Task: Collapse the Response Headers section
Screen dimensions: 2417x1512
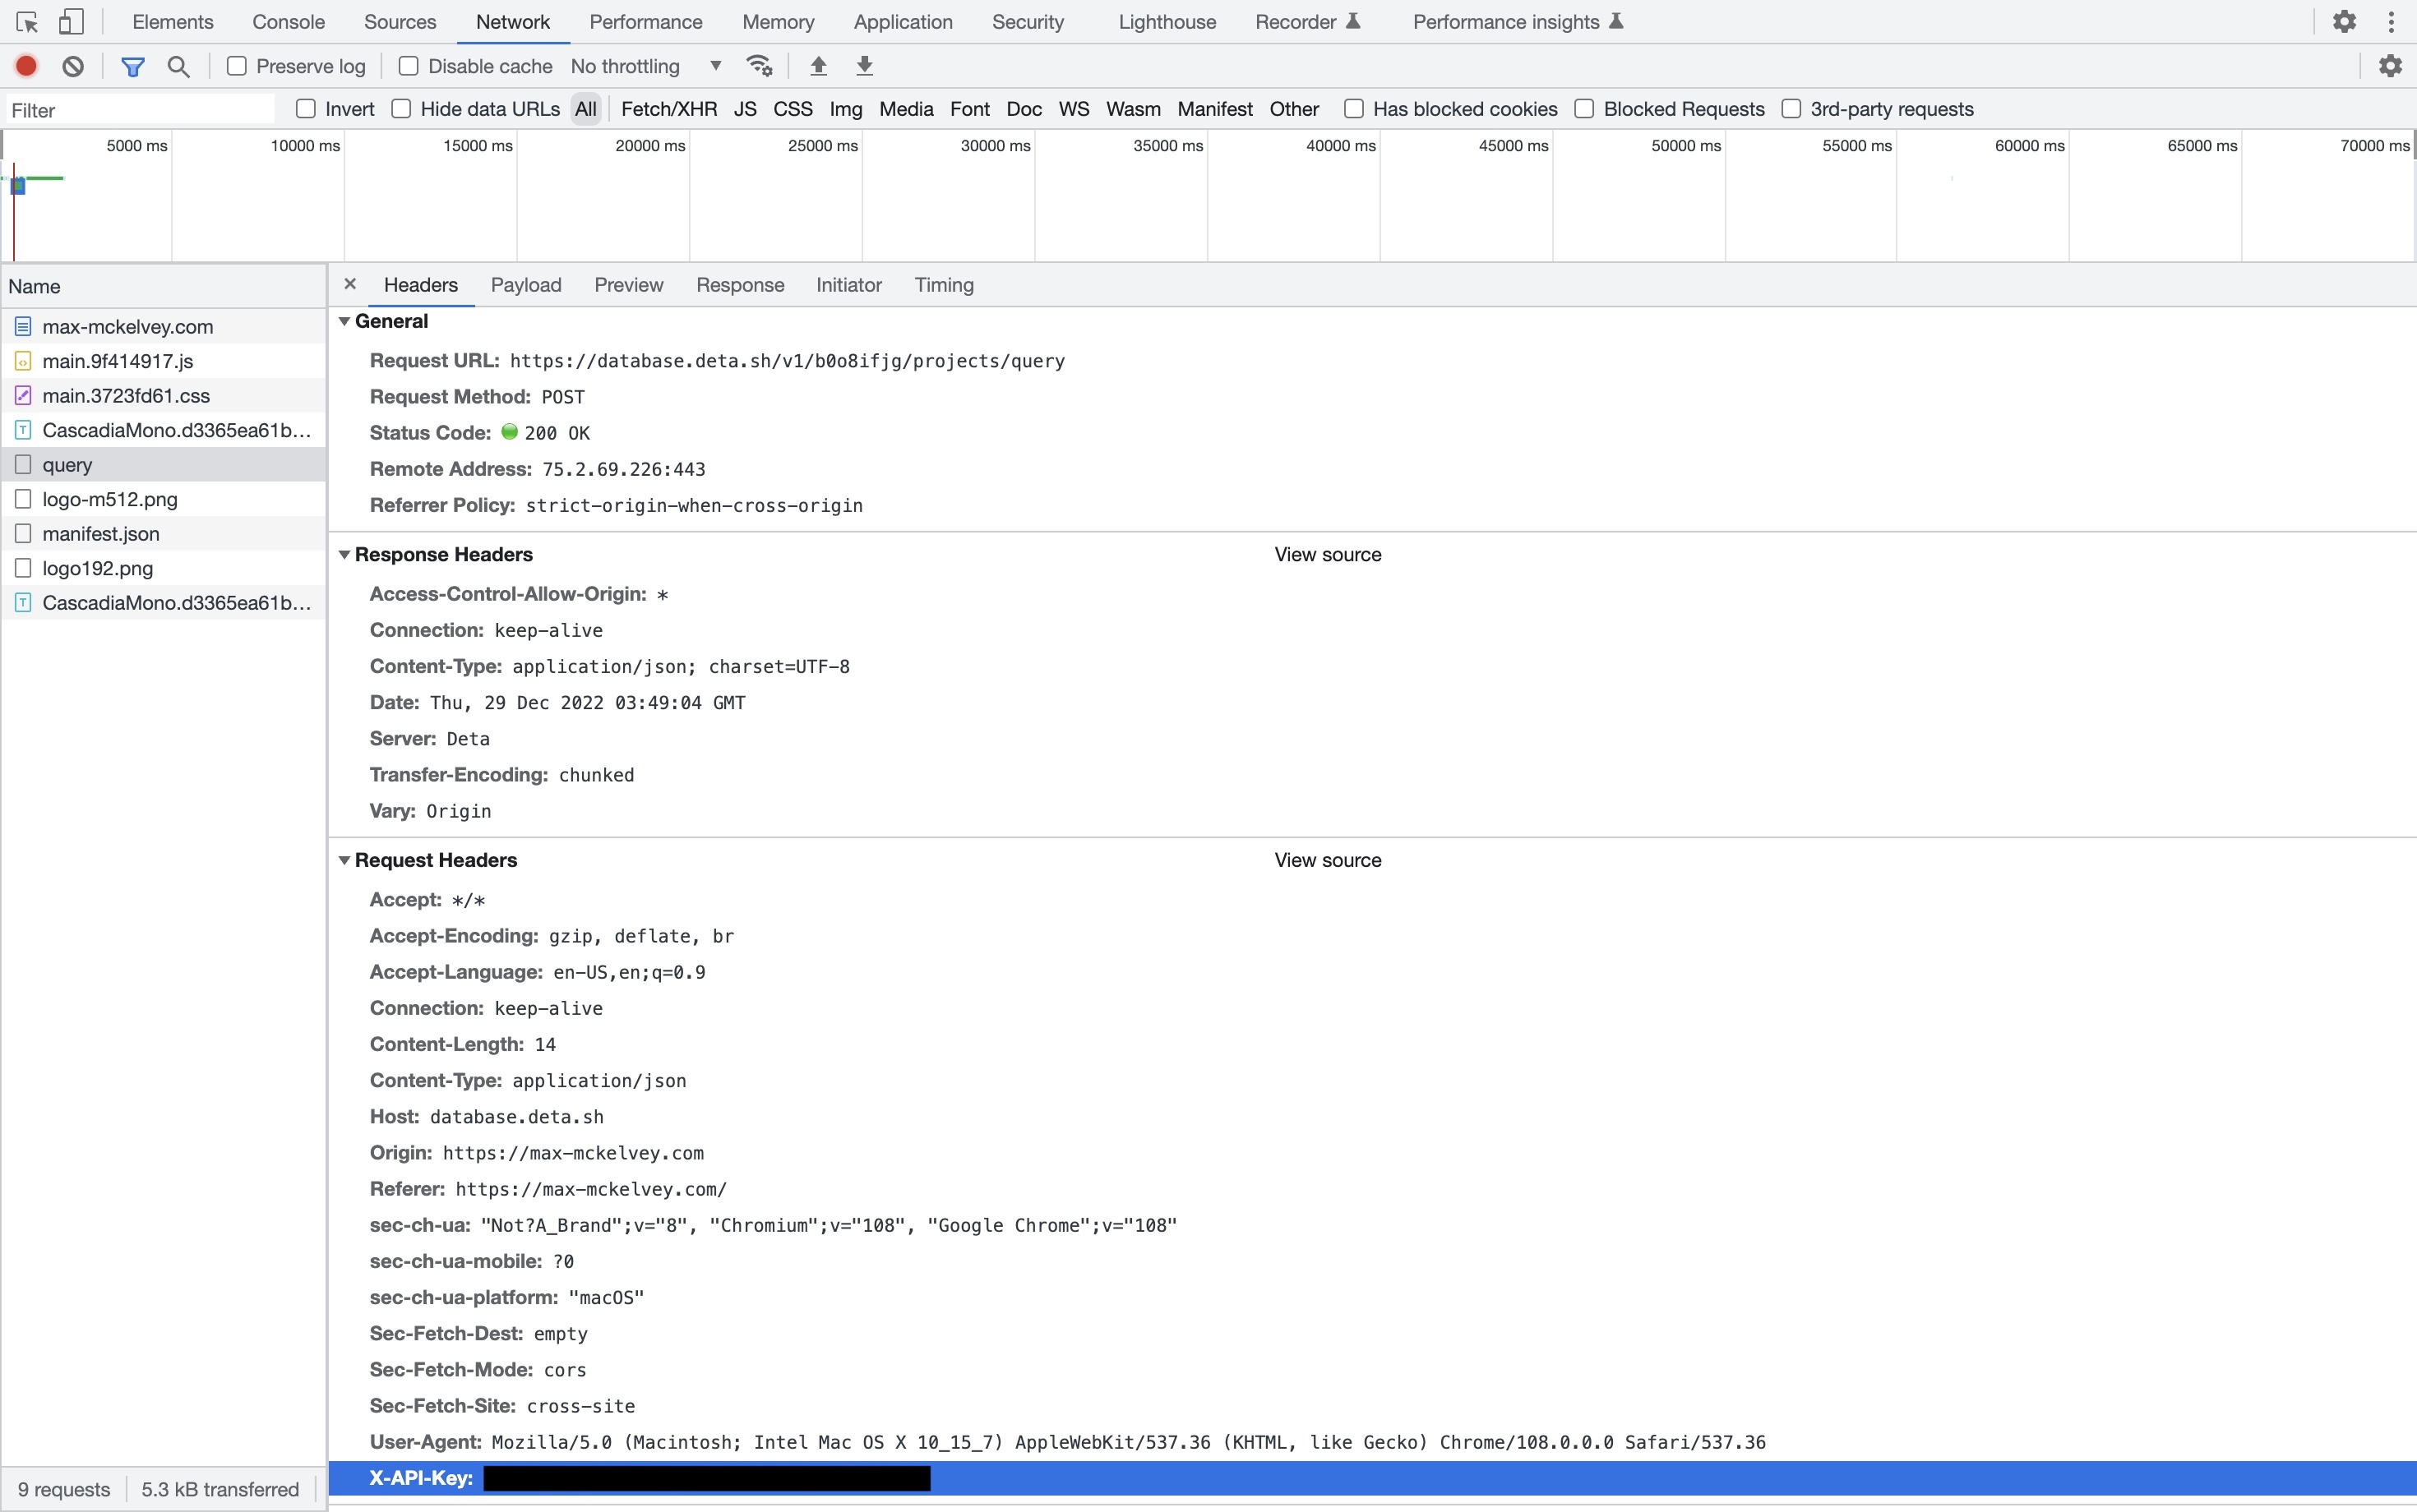Action: [344, 554]
